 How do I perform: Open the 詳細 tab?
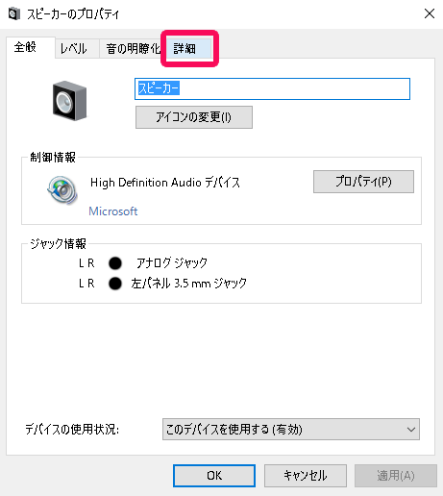[189, 49]
